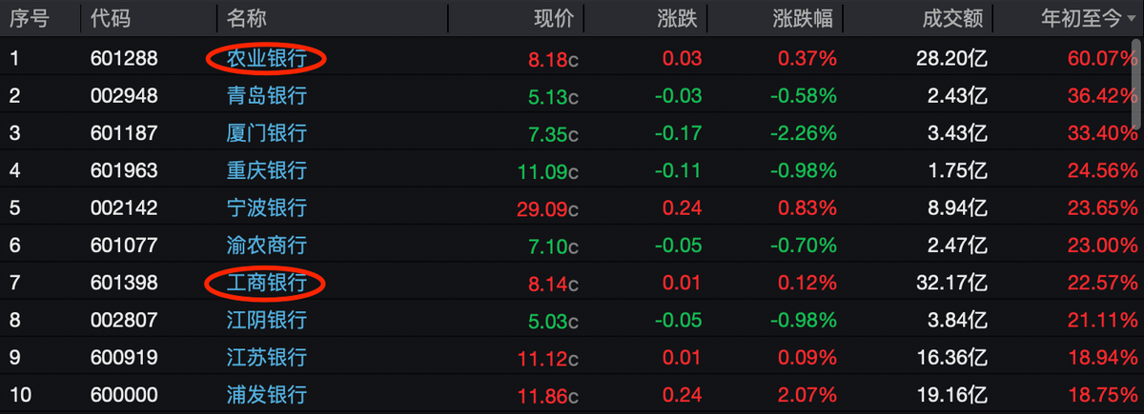Image resolution: width=1144 pixels, height=414 pixels.
Task: Click the 23.65% year-to-date cell
Action: click(x=1103, y=207)
